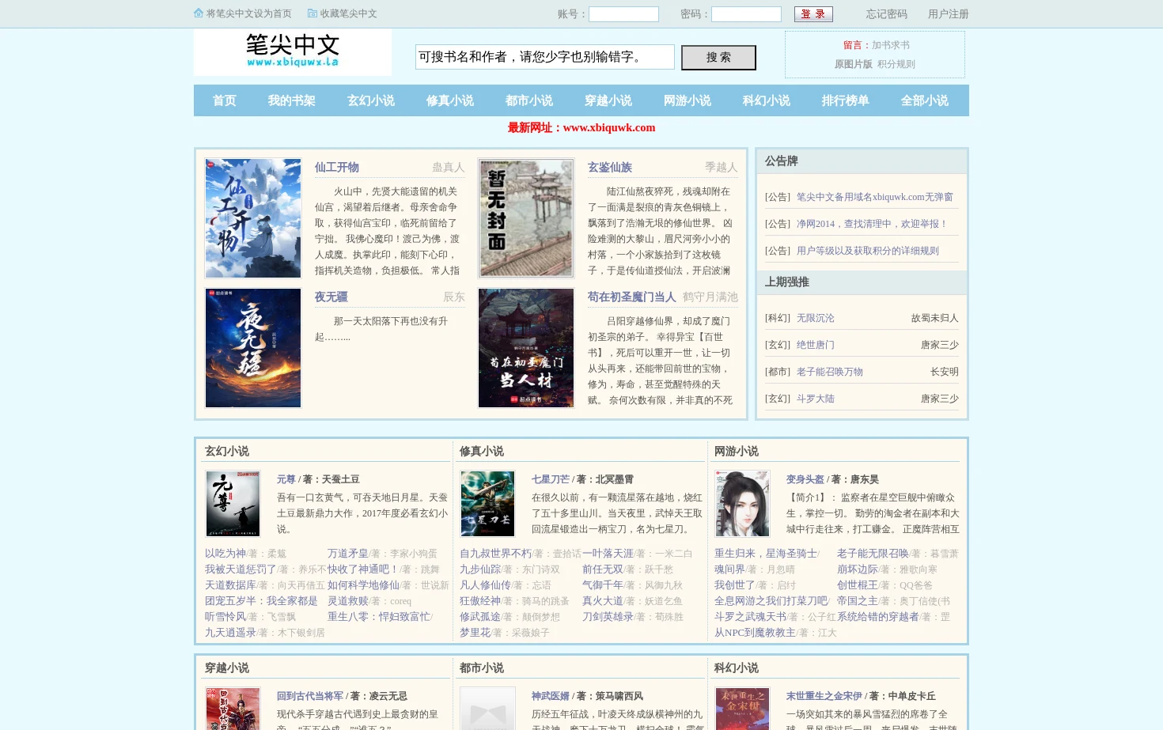Open the 仙工开物 title link
The width and height of the screenshot is (1163, 730).
(337, 167)
